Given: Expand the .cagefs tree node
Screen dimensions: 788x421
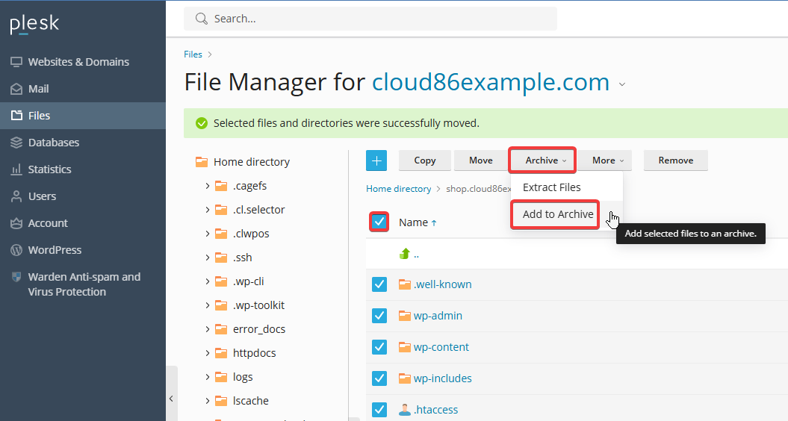Looking at the screenshot, I should pos(208,186).
